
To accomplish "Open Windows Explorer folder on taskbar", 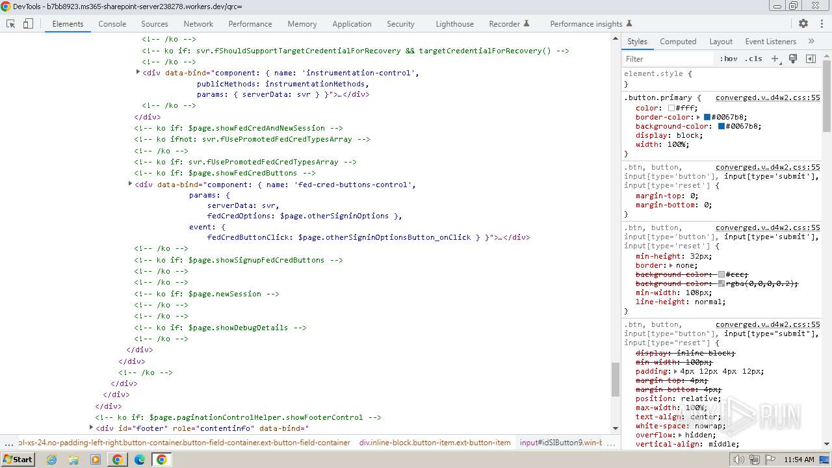I will pos(73,460).
